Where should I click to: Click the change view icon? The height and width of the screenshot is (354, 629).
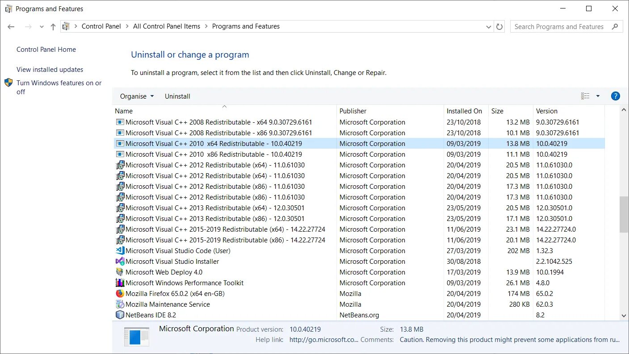tap(585, 96)
